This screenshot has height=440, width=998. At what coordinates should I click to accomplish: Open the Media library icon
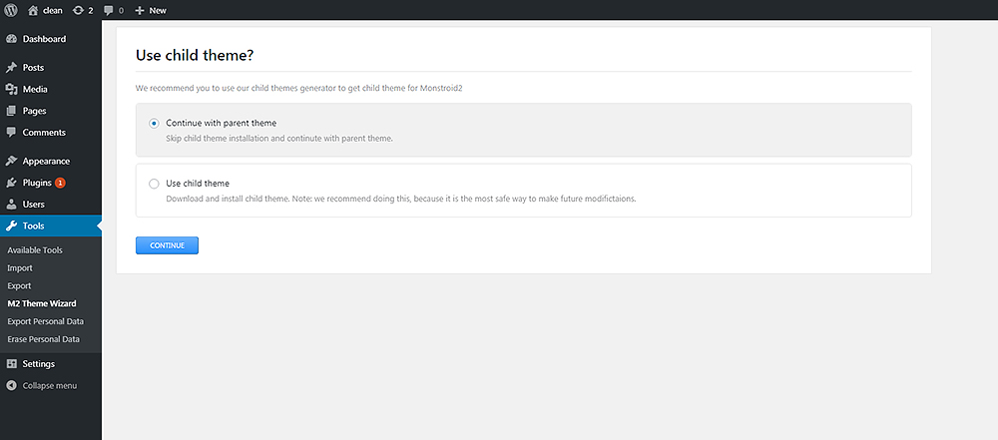(11, 89)
